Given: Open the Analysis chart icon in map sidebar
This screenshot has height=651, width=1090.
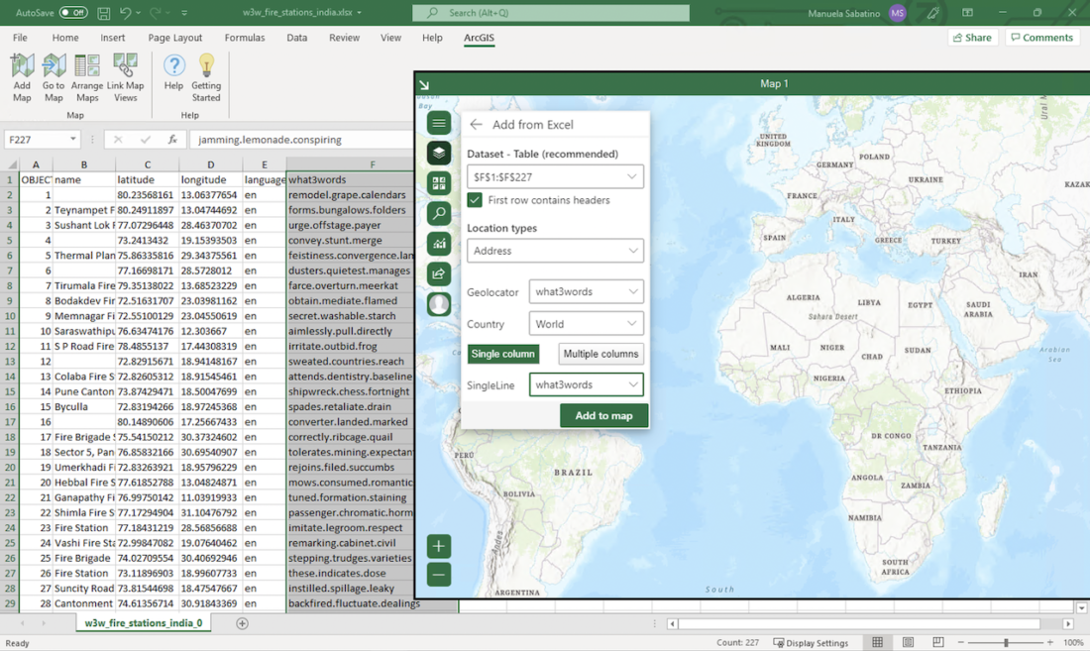Looking at the screenshot, I should coord(439,243).
